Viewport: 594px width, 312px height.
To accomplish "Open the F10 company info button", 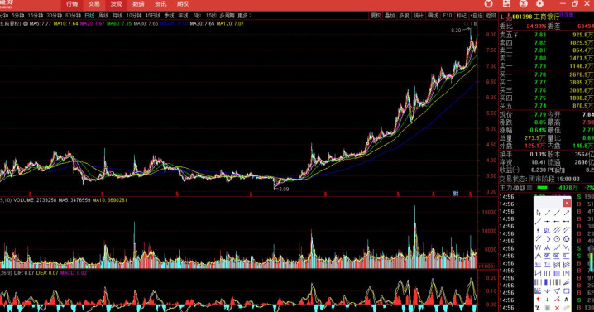I will [448, 16].
